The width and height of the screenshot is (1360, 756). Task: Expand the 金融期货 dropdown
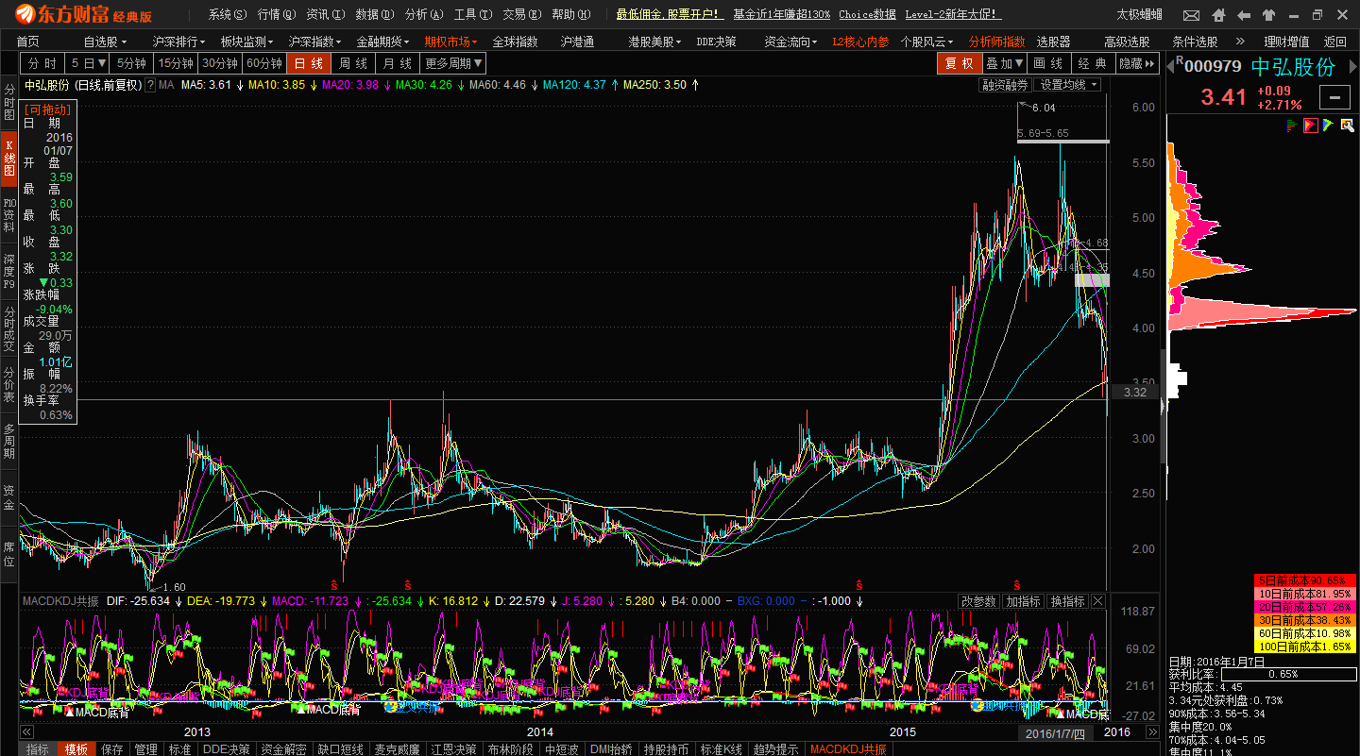click(382, 42)
